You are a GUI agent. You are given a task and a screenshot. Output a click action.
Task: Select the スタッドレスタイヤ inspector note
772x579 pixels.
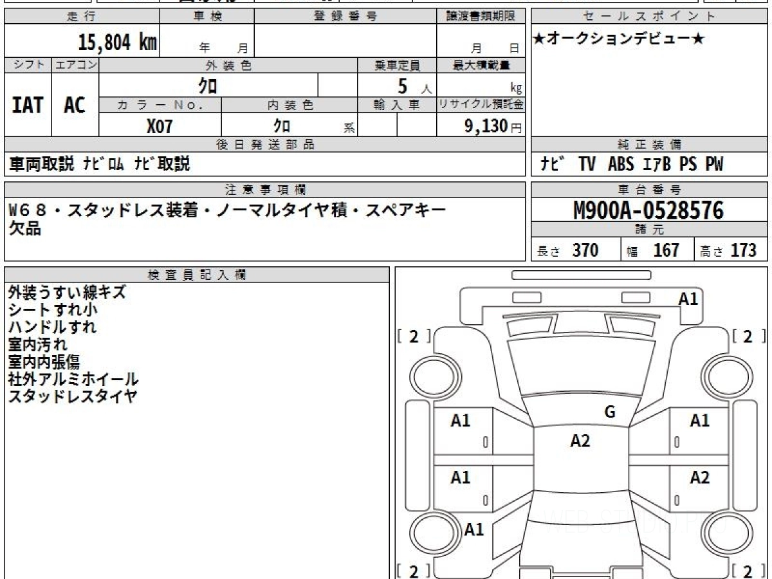coord(73,396)
